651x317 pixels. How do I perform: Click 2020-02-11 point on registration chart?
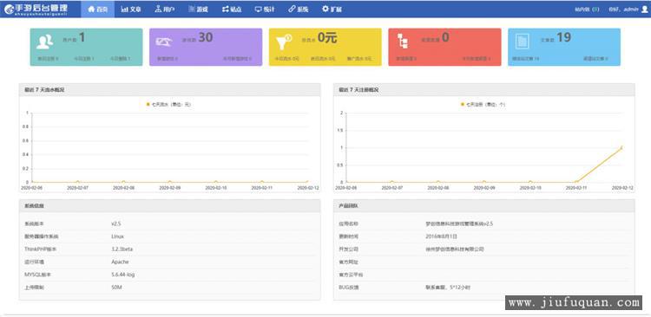pos(576,182)
